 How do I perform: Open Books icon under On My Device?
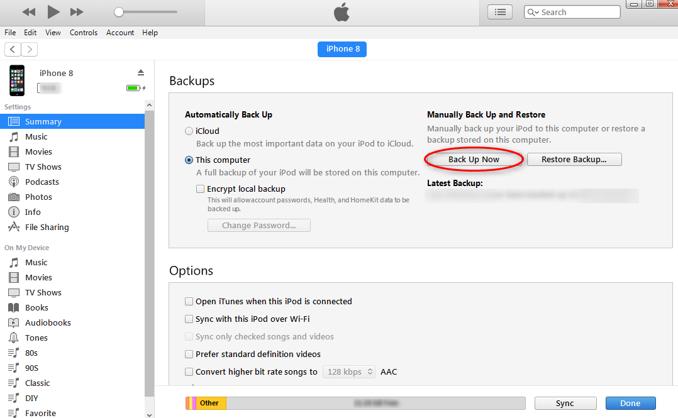pos(14,308)
